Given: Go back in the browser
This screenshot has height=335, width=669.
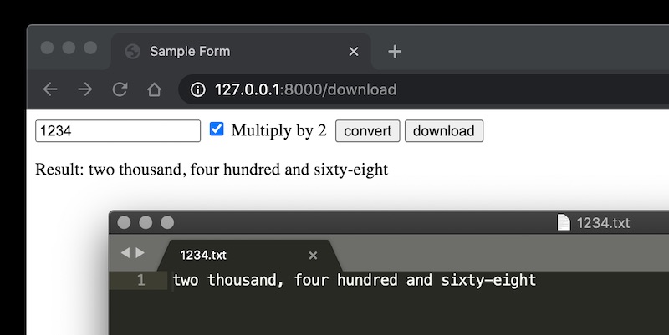Looking at the screenshot, I should pyautogui.click(x=51, y=89).
